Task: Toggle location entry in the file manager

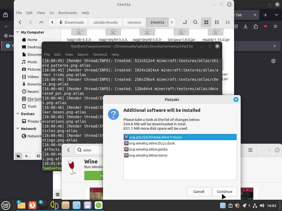Action: pos(185,22)
